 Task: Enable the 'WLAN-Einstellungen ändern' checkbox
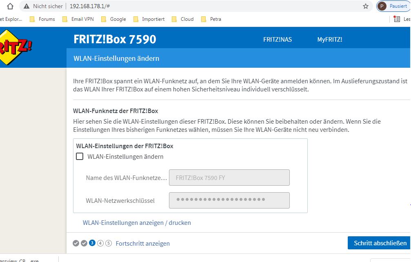[x=80, y=156]
